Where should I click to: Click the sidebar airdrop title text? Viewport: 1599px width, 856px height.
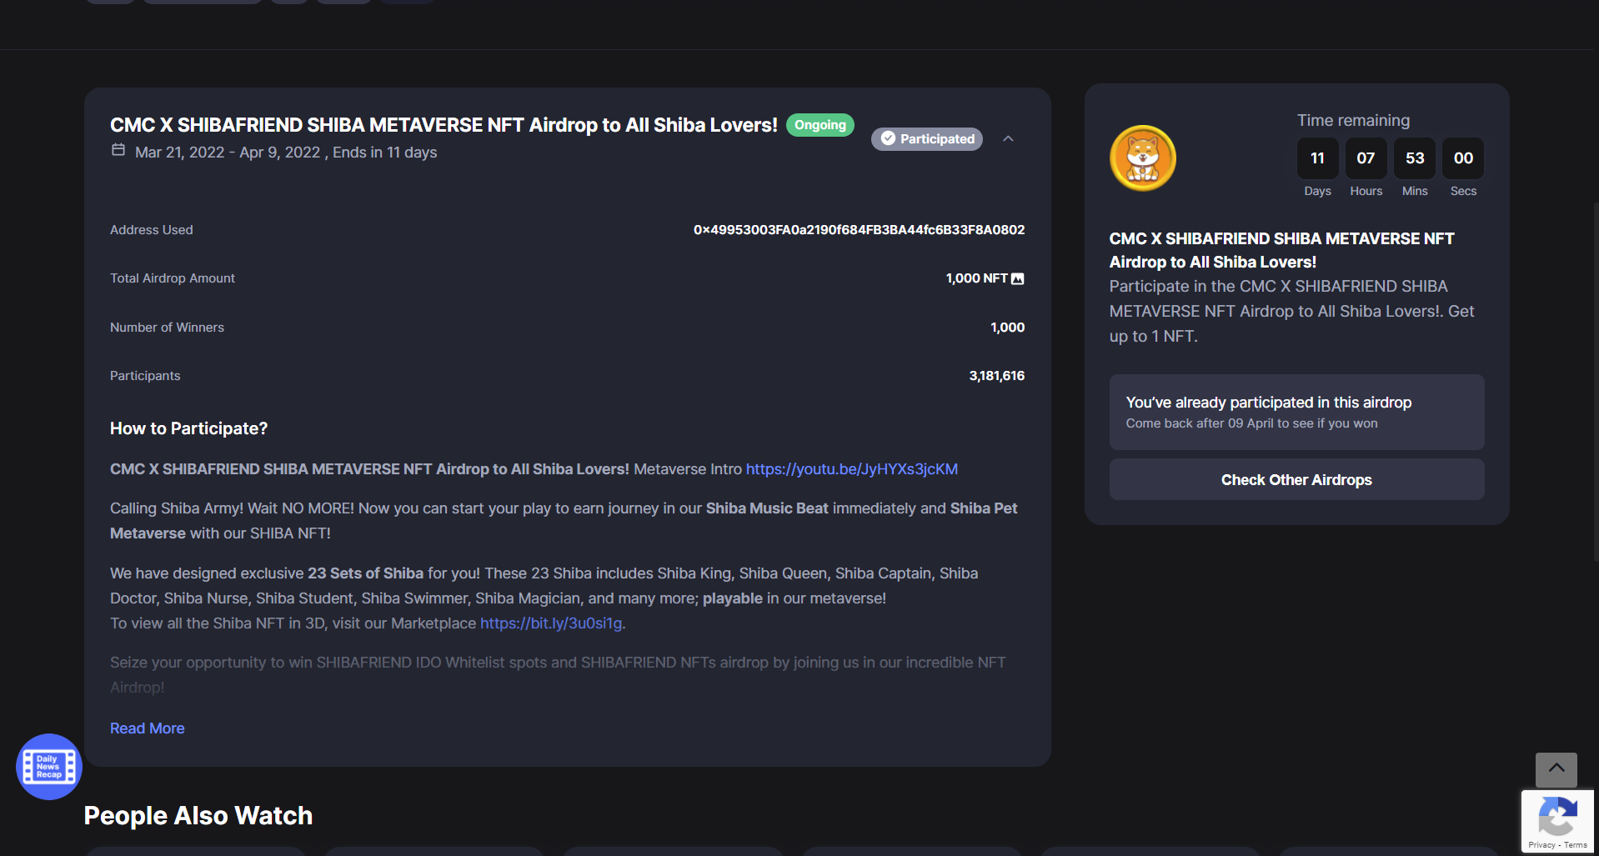click(x=1281, y=250)
